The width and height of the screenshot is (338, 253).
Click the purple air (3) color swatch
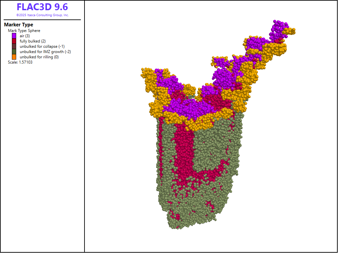point(14,36)
